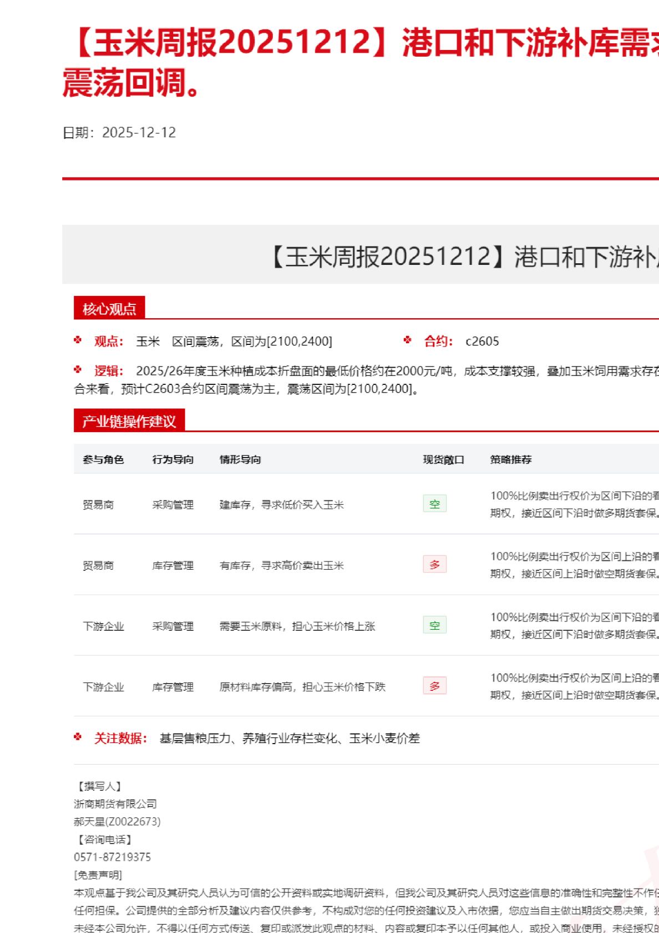Click the 情形导向 column header
The image size is (659, 933).
coord(240,459)
